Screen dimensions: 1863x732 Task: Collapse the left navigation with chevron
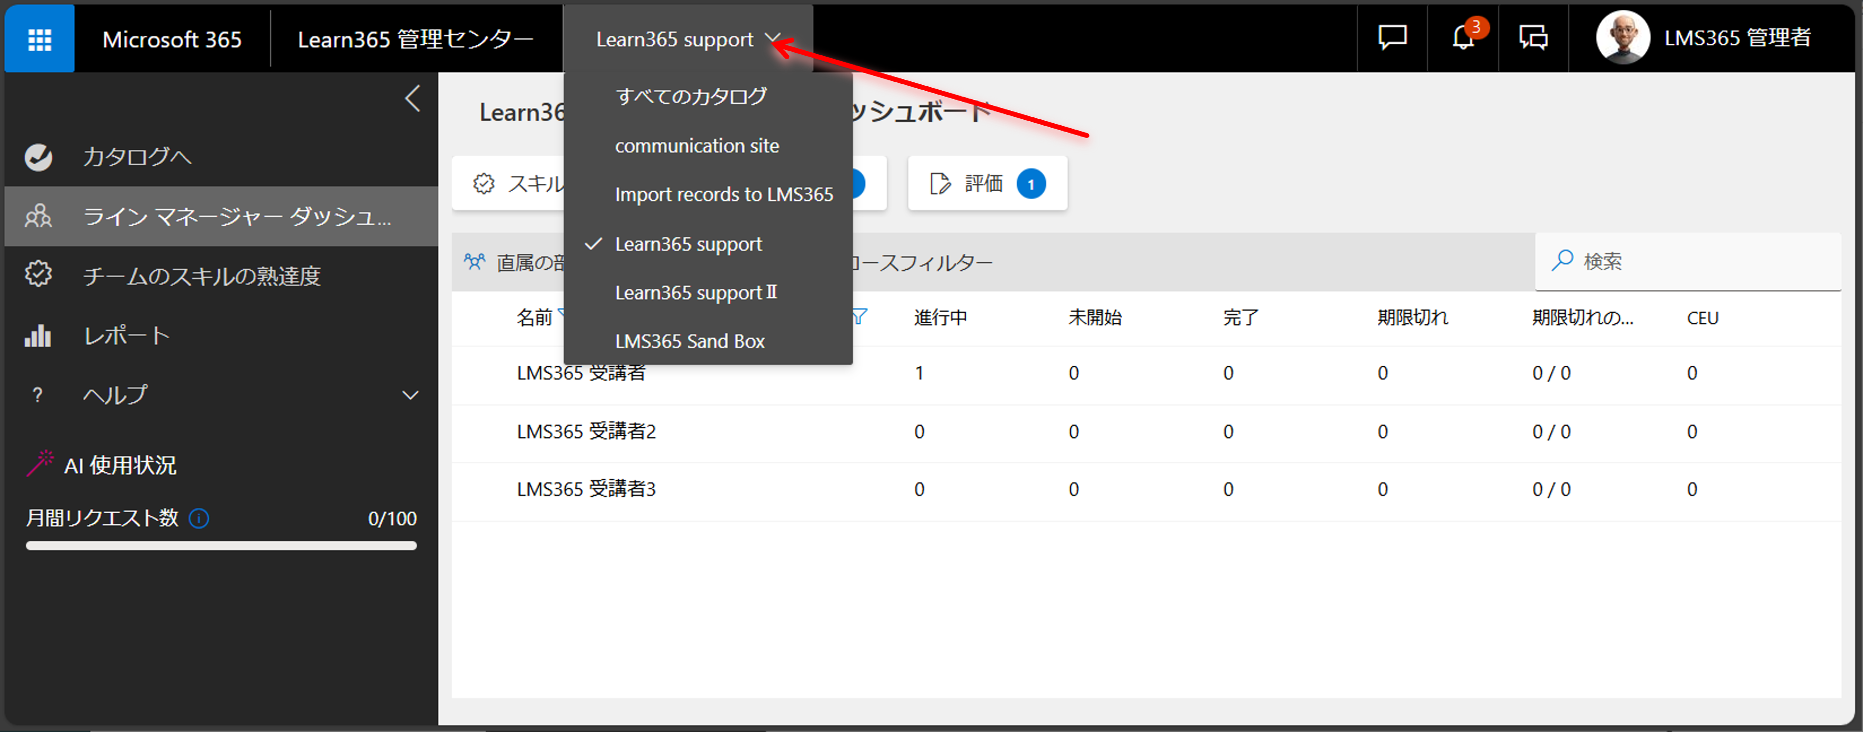[x=412, y=99]
